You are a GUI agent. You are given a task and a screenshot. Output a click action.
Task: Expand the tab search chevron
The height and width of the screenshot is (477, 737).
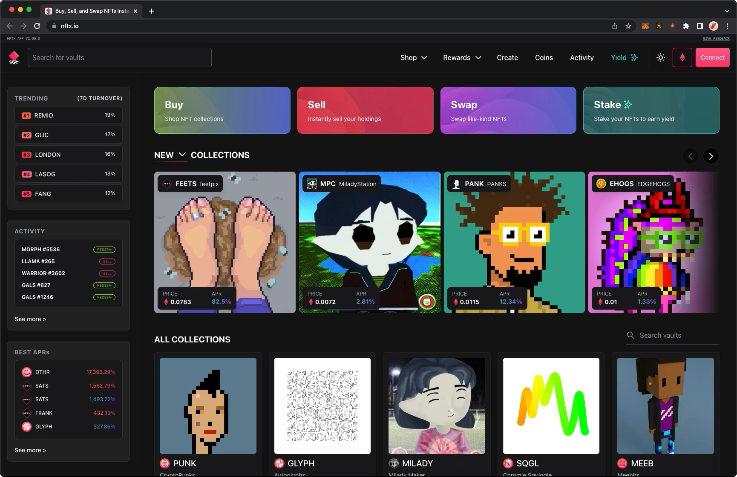point(727,11)
